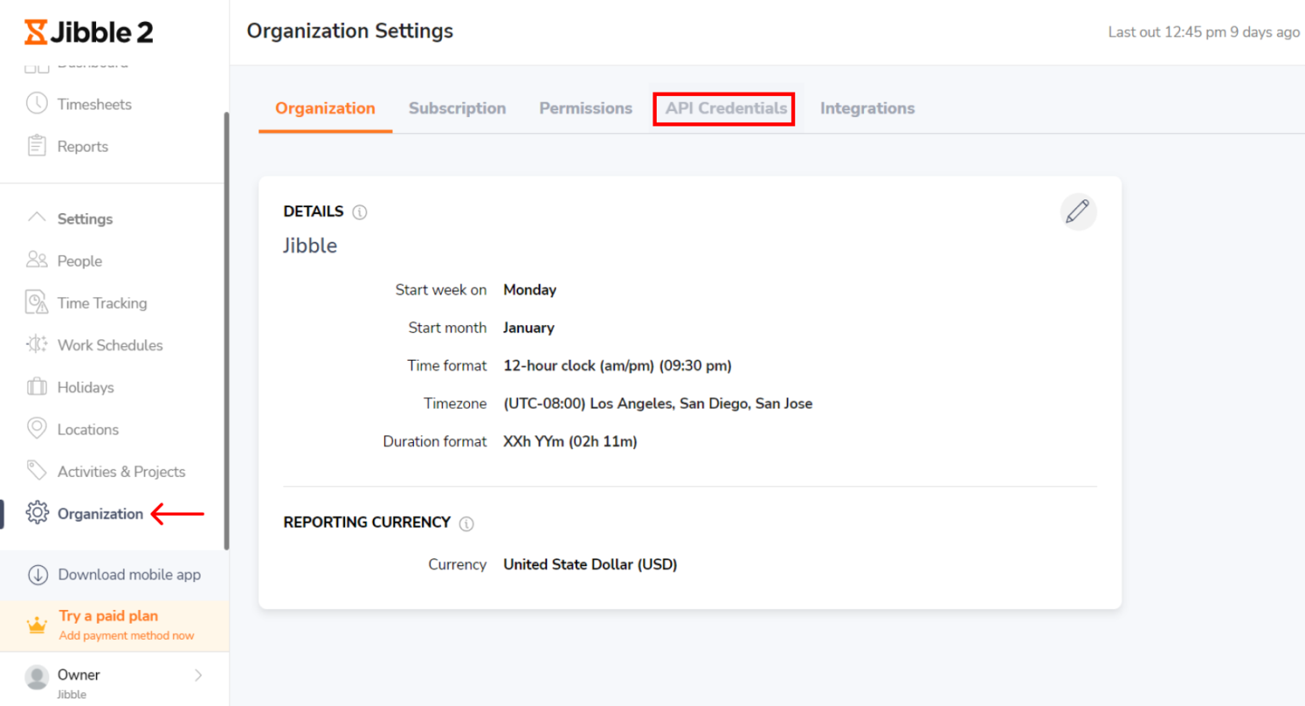Viewport: 1305px width, 706px height.
Task: Open Activities & Projects settings
Action: pos(121,472)
